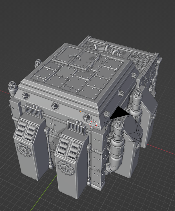Click the orange object origin dot
Image resolution: width=175 pixels, height=211 pixels.
80,112
